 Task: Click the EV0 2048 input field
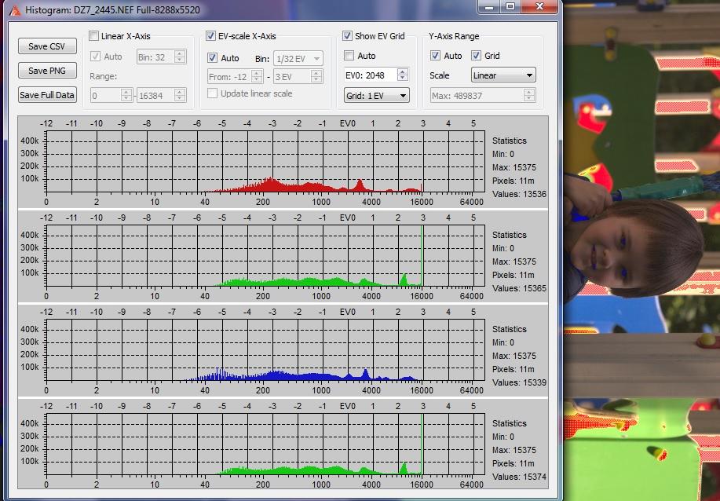371,75
